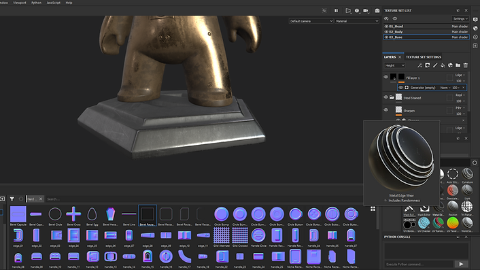
Task: Take a viewport screenshot with camera icon
Action: [377, 11]
